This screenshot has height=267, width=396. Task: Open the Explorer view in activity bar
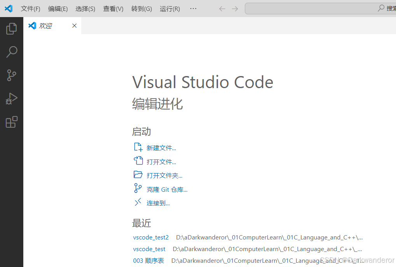pos(12,28)
